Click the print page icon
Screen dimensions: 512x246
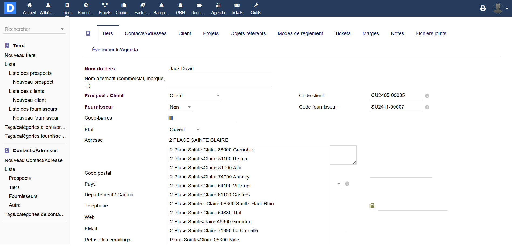[x=483, y=8]
